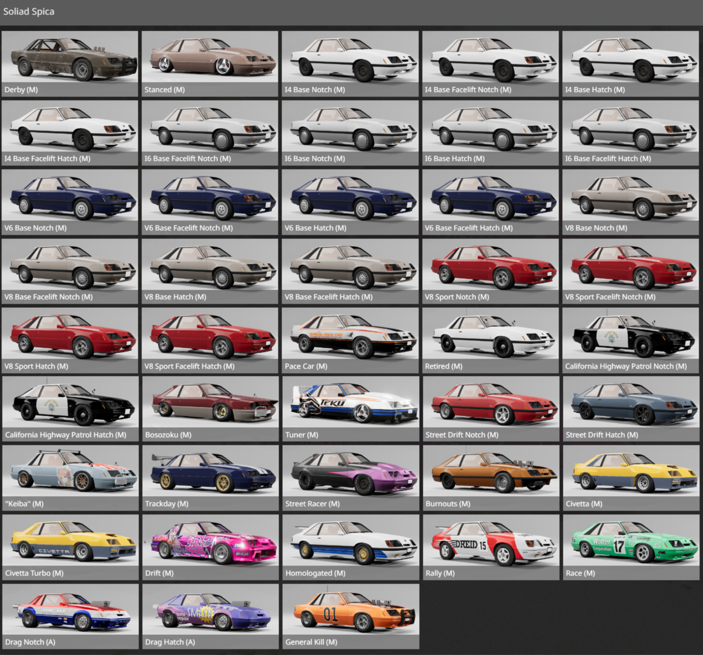Choose the "Keiba" (M) configuration
703x655 pixels.
click(x=70, y=478)
